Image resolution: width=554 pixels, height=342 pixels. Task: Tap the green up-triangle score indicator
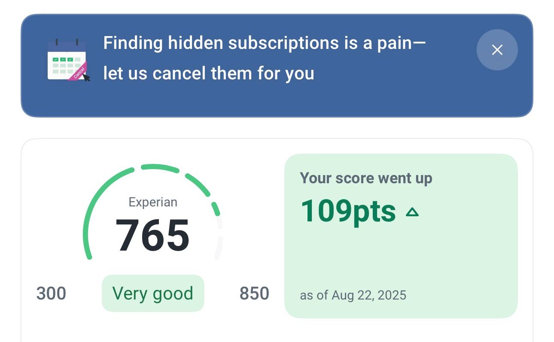412,212
